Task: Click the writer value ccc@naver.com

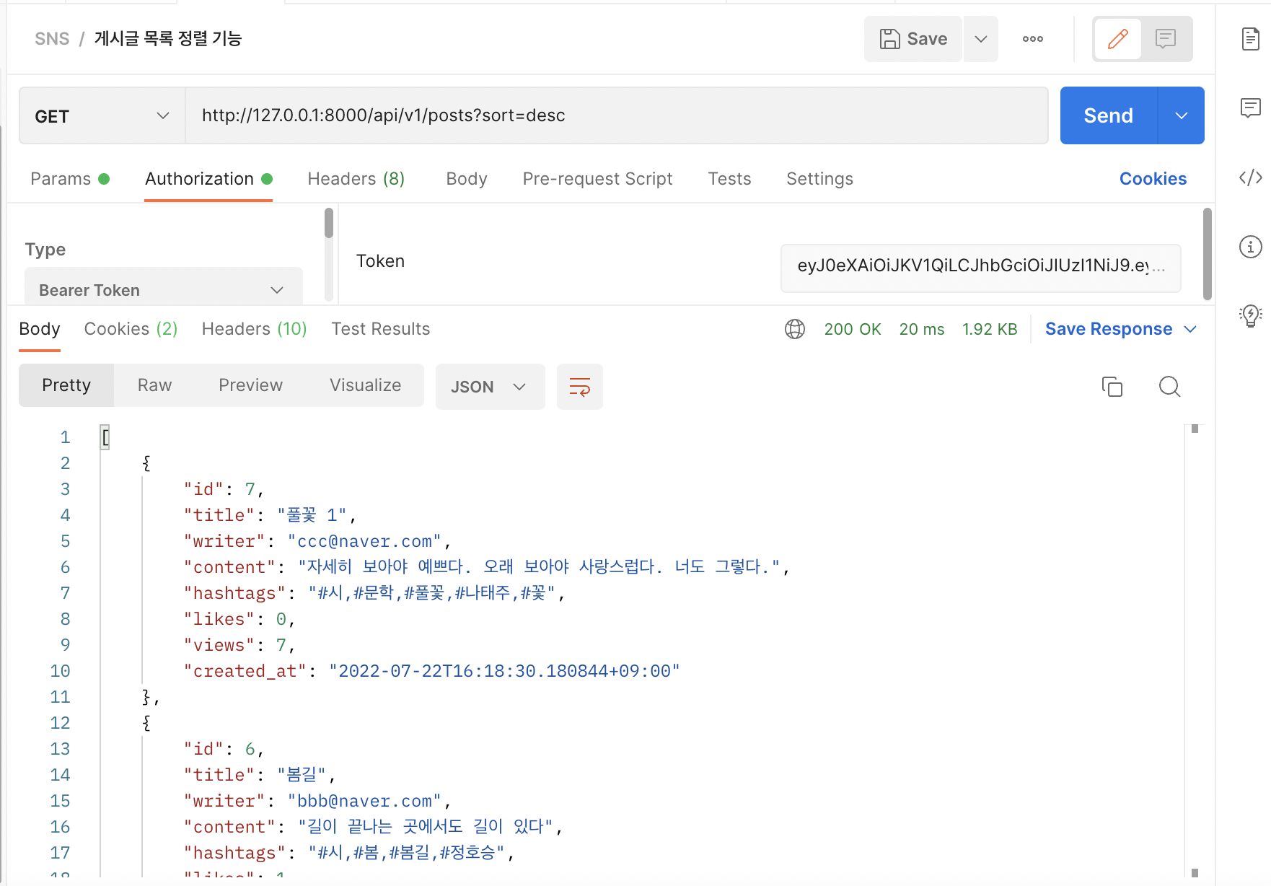Action: (364, 541)
